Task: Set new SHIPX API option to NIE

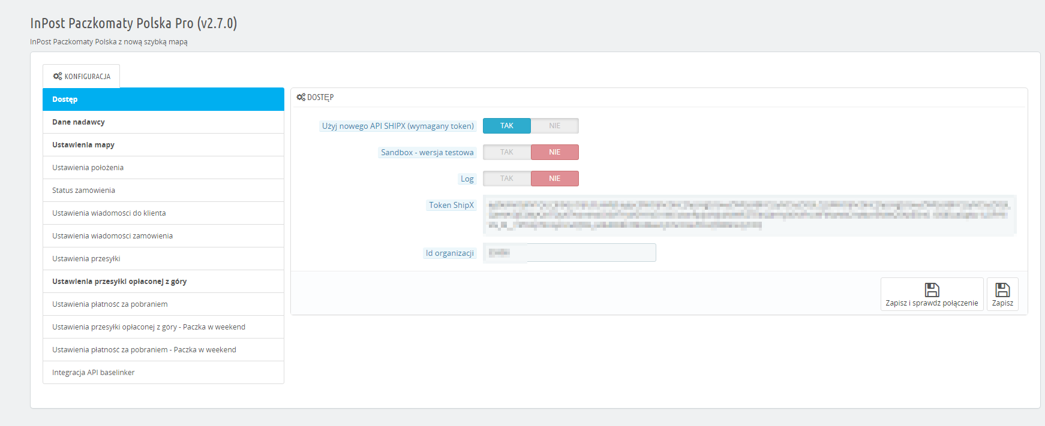Action: pos(555,126)
